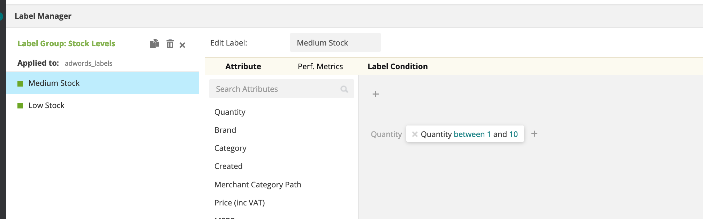The image size is (703, 219).
Task: Choose the Brand attribute
Action: click(225, 130)
